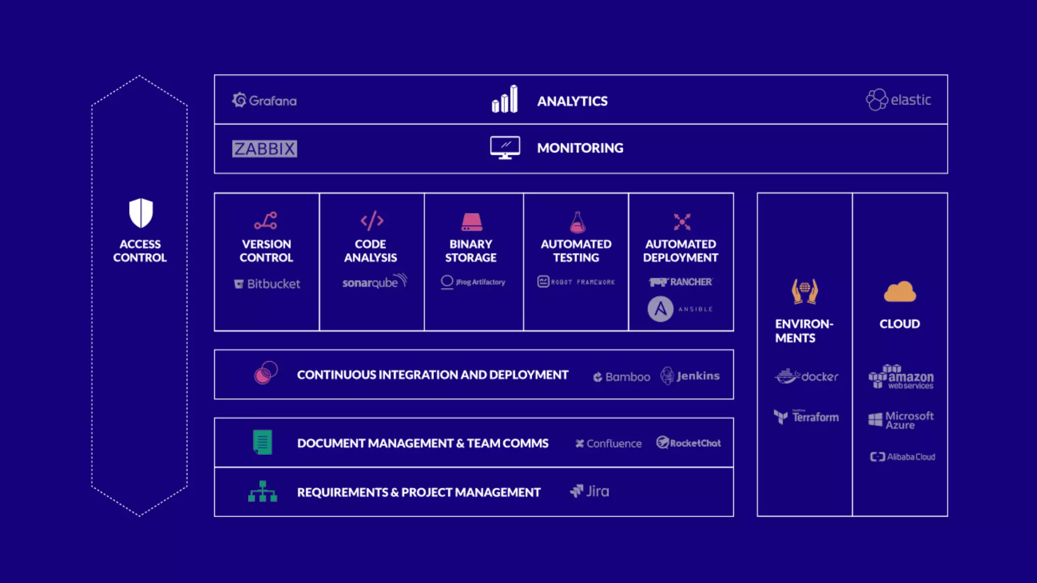Click the Access Control shield icon
The width and height of the screenshot is (1037, 583).
[141, 213]
